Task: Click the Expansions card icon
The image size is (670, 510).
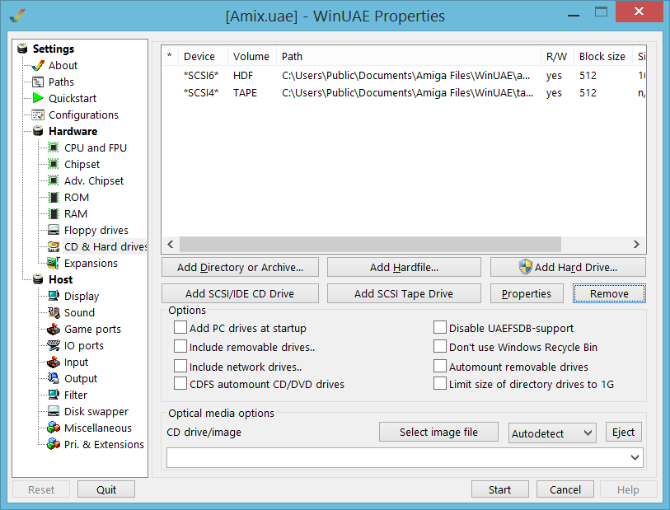Action: click(x=54, y=263)
